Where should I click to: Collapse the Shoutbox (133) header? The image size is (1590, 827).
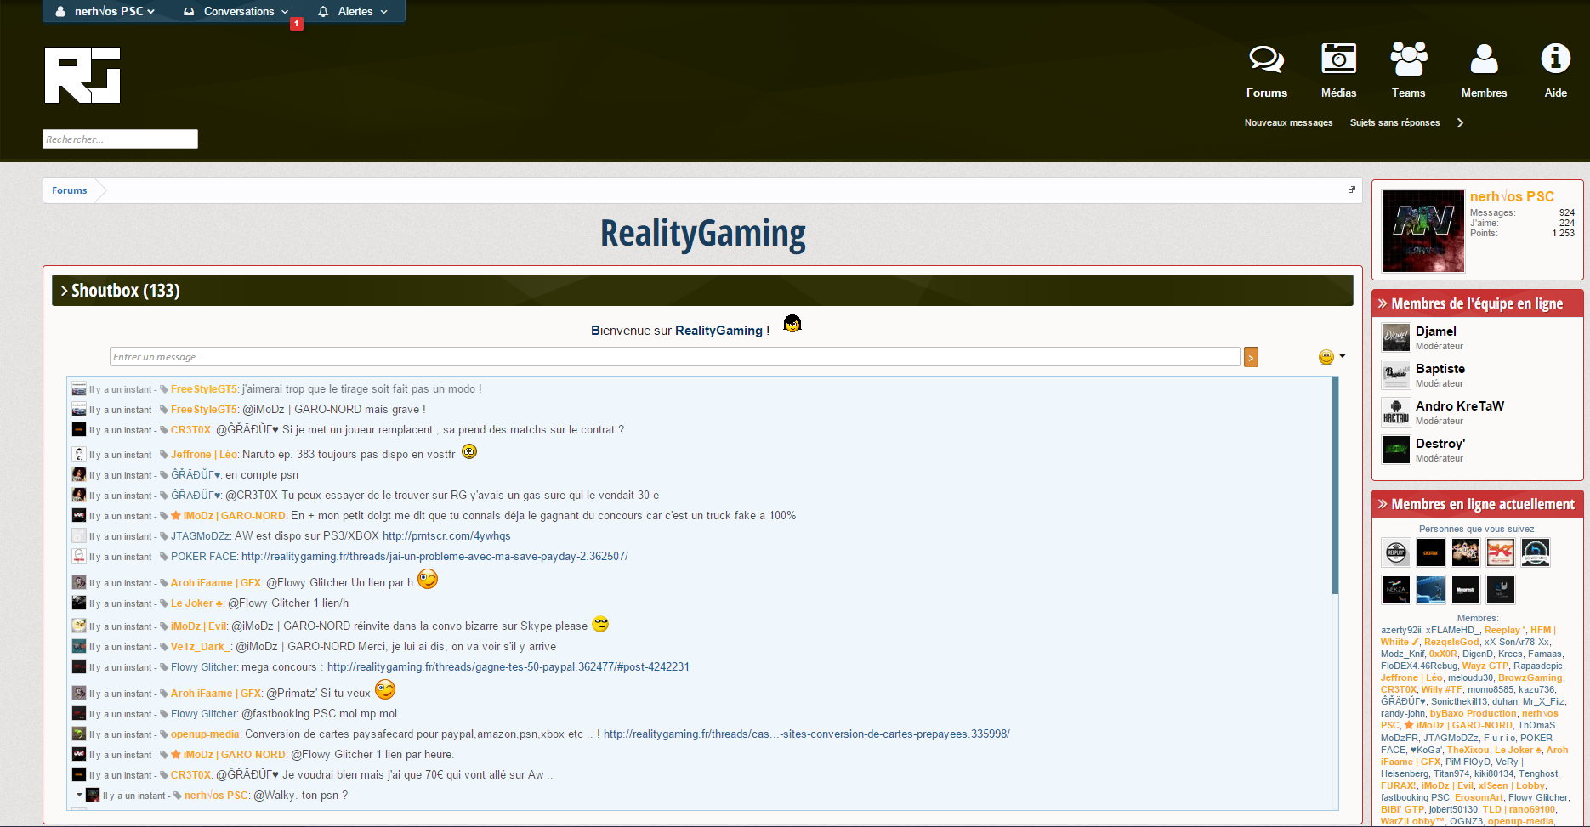(x=702, y=291)
